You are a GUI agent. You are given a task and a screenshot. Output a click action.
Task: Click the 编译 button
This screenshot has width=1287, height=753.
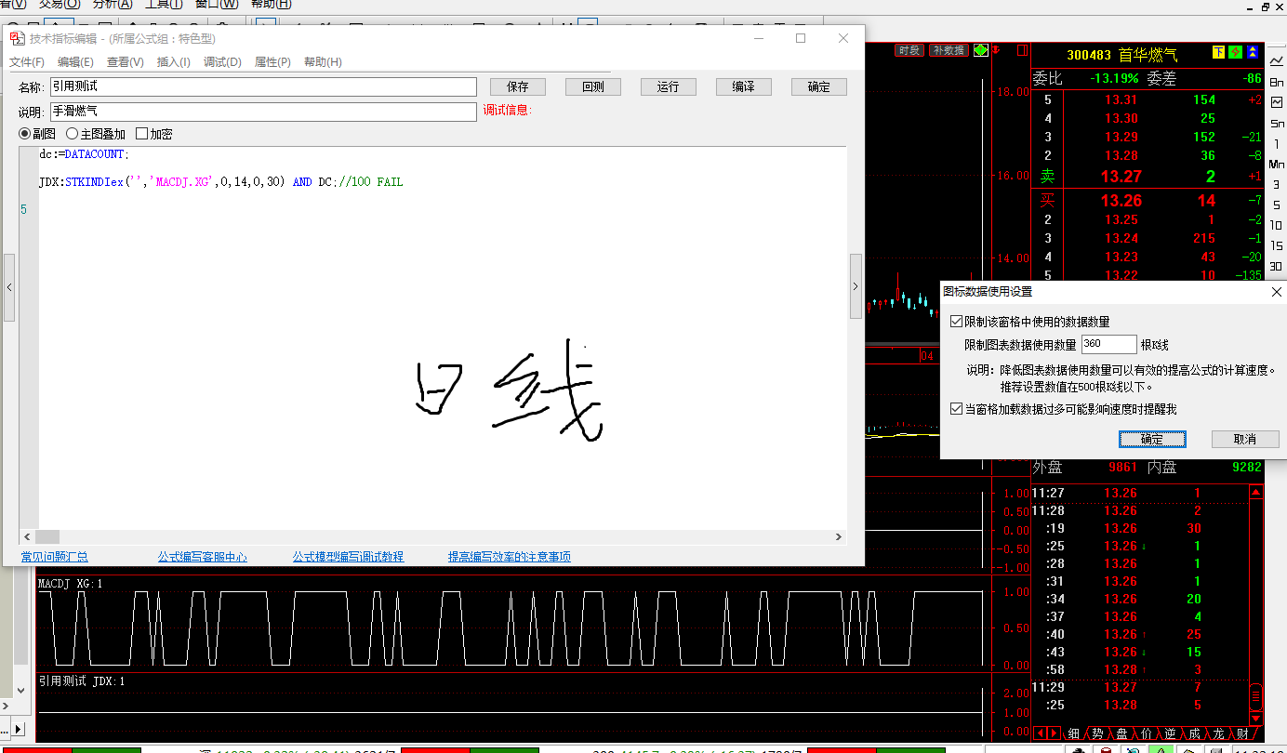click(743, 86)
